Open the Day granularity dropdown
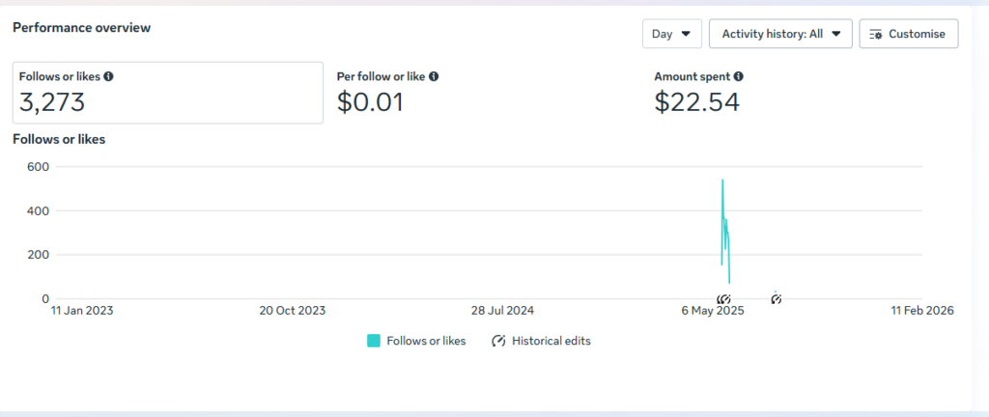 pyautogui.click(x=671, y=34)
